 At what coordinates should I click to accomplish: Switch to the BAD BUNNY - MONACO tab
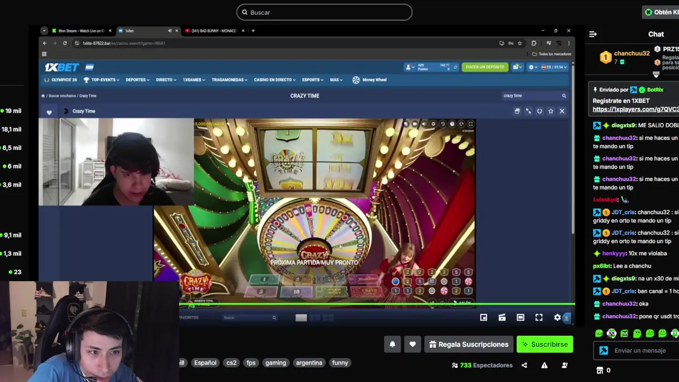(214, 31)
